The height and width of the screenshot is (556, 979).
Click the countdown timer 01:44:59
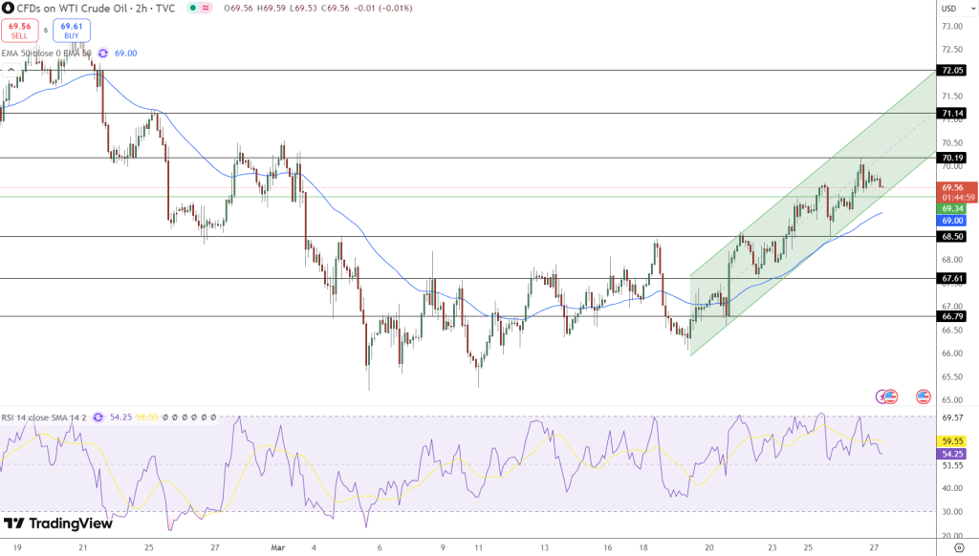click(x=958, y=197)
